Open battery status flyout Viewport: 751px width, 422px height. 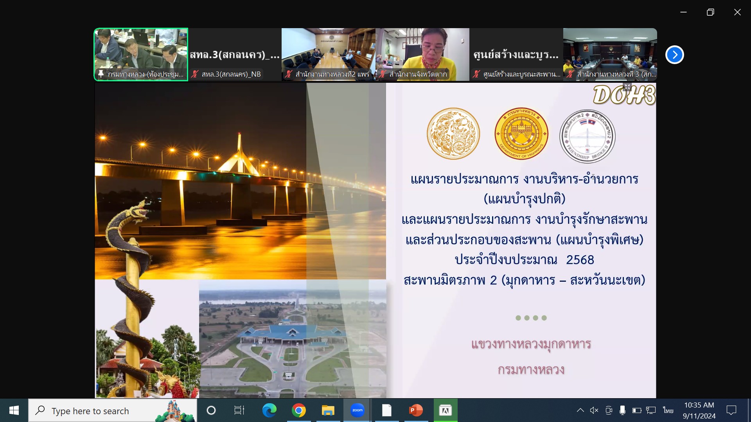(x=636, y=410)
